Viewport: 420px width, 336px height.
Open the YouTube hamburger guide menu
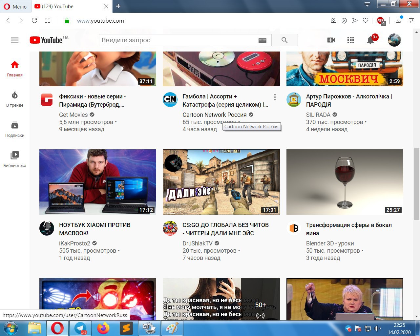[15, 40]
